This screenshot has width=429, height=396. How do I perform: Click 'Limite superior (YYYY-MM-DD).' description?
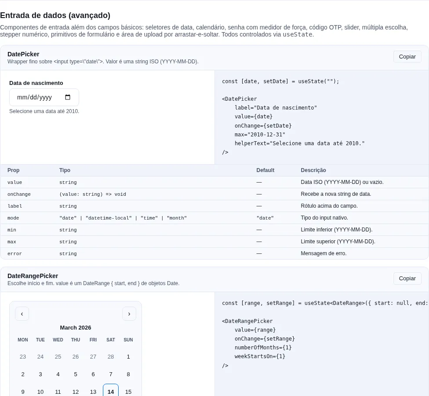(338, 242)
